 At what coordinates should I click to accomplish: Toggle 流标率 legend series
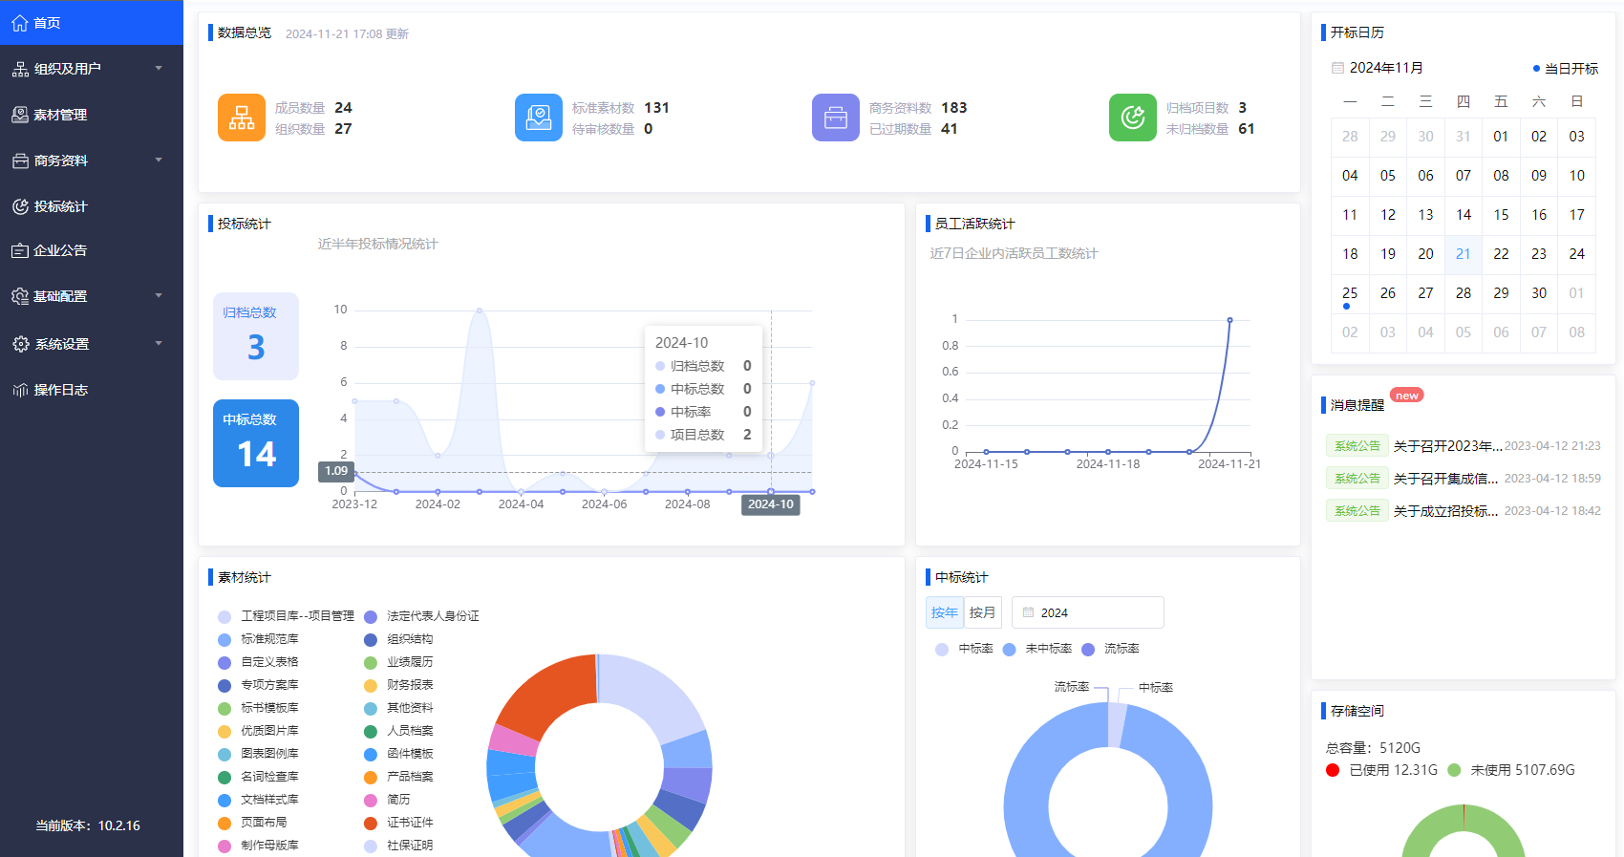(1110, 649)
